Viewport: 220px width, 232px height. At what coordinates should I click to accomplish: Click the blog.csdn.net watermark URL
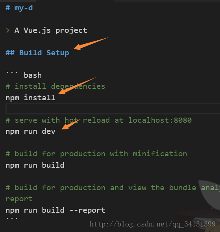153,224
